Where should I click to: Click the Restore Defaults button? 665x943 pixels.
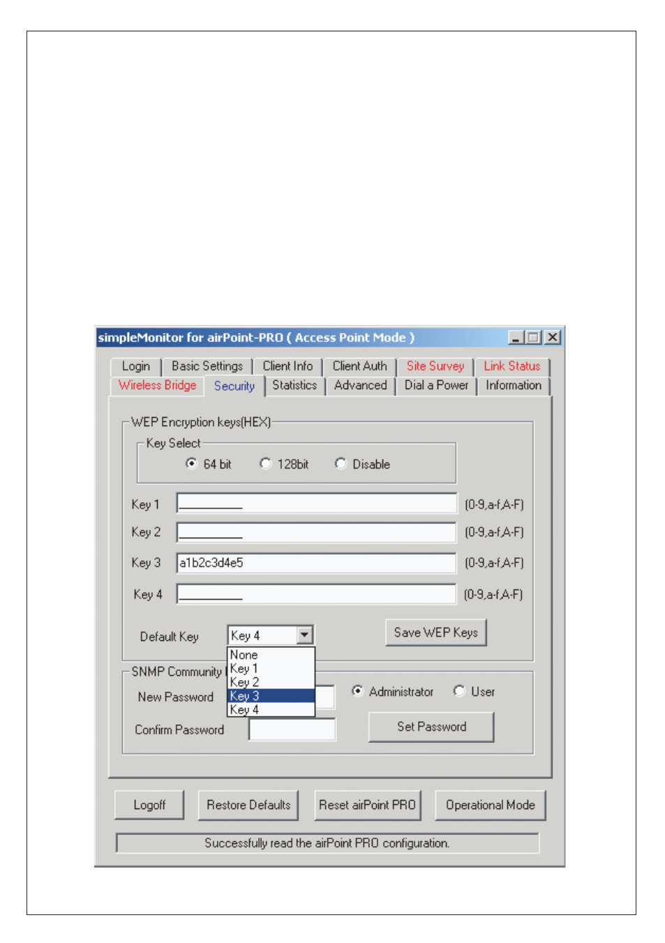pyautogui.click(x=248, y=805)
